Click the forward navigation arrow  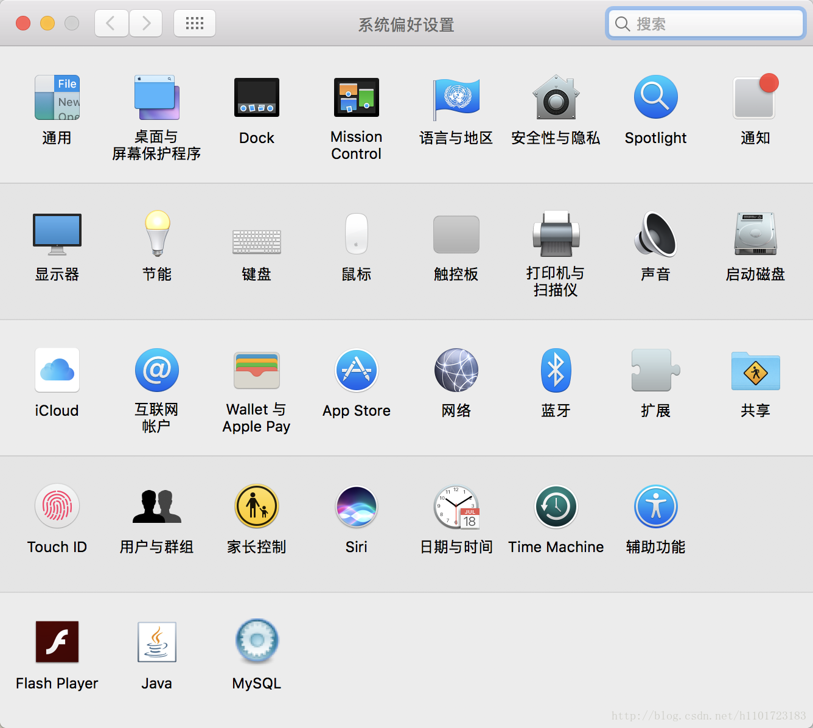tap(146, 23)
